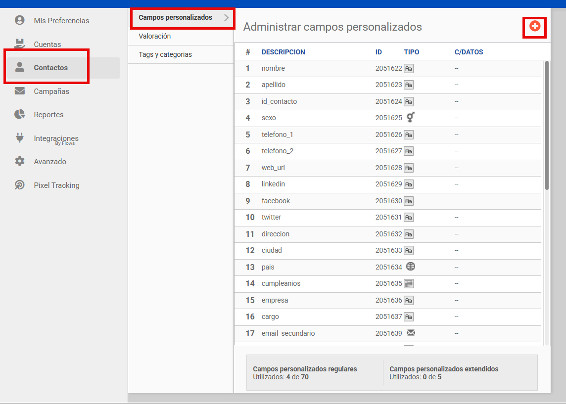Screen dimensions: 566x404
Task: Sort by the DESCRIPCION column header
Action: click(283, 52)
